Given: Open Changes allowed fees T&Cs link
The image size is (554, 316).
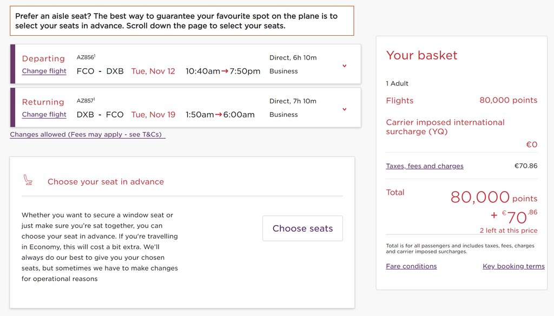Looking at the screenshot, I should point(88,134).
